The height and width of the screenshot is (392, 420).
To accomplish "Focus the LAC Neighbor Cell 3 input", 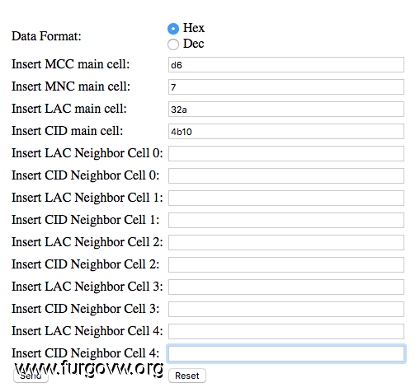I will tap(286, 287).
